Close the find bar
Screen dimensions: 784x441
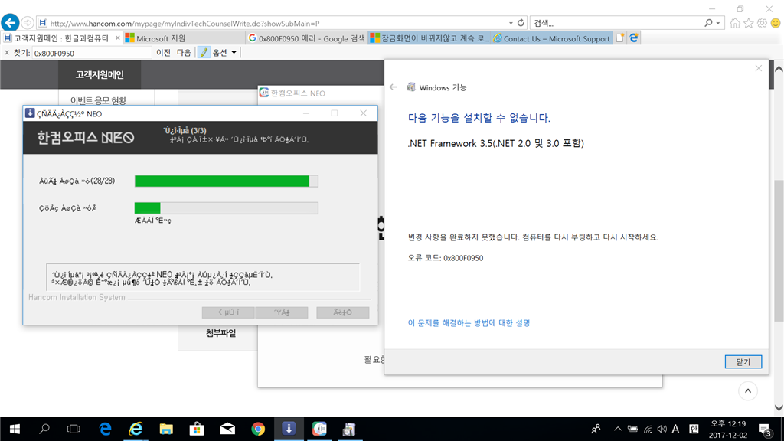coord(7,53)
